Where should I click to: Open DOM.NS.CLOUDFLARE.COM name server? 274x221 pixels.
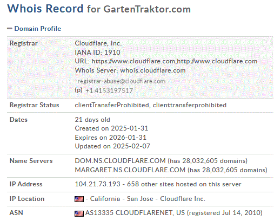coord(120,161)
